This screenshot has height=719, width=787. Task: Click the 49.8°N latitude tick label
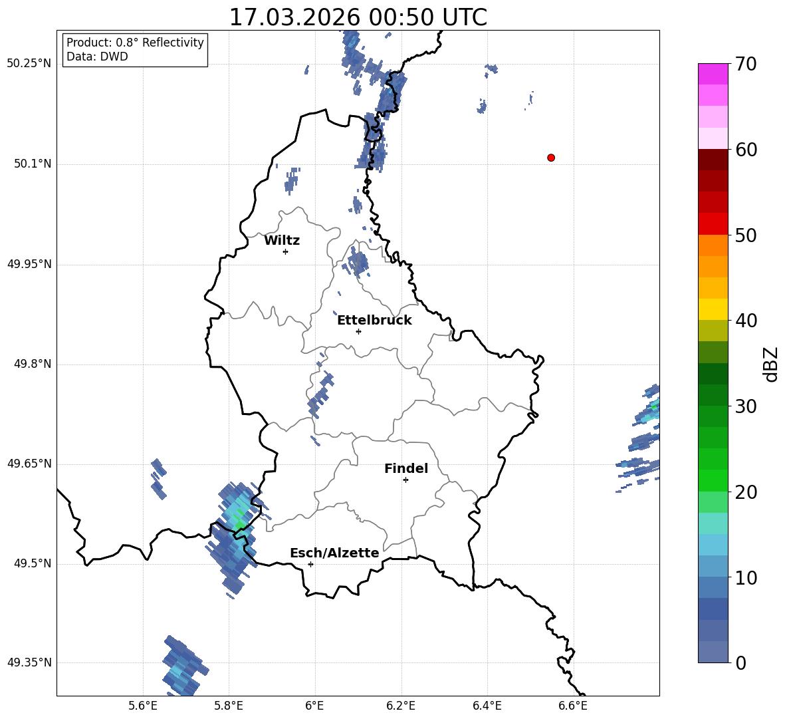pos(33,364)
